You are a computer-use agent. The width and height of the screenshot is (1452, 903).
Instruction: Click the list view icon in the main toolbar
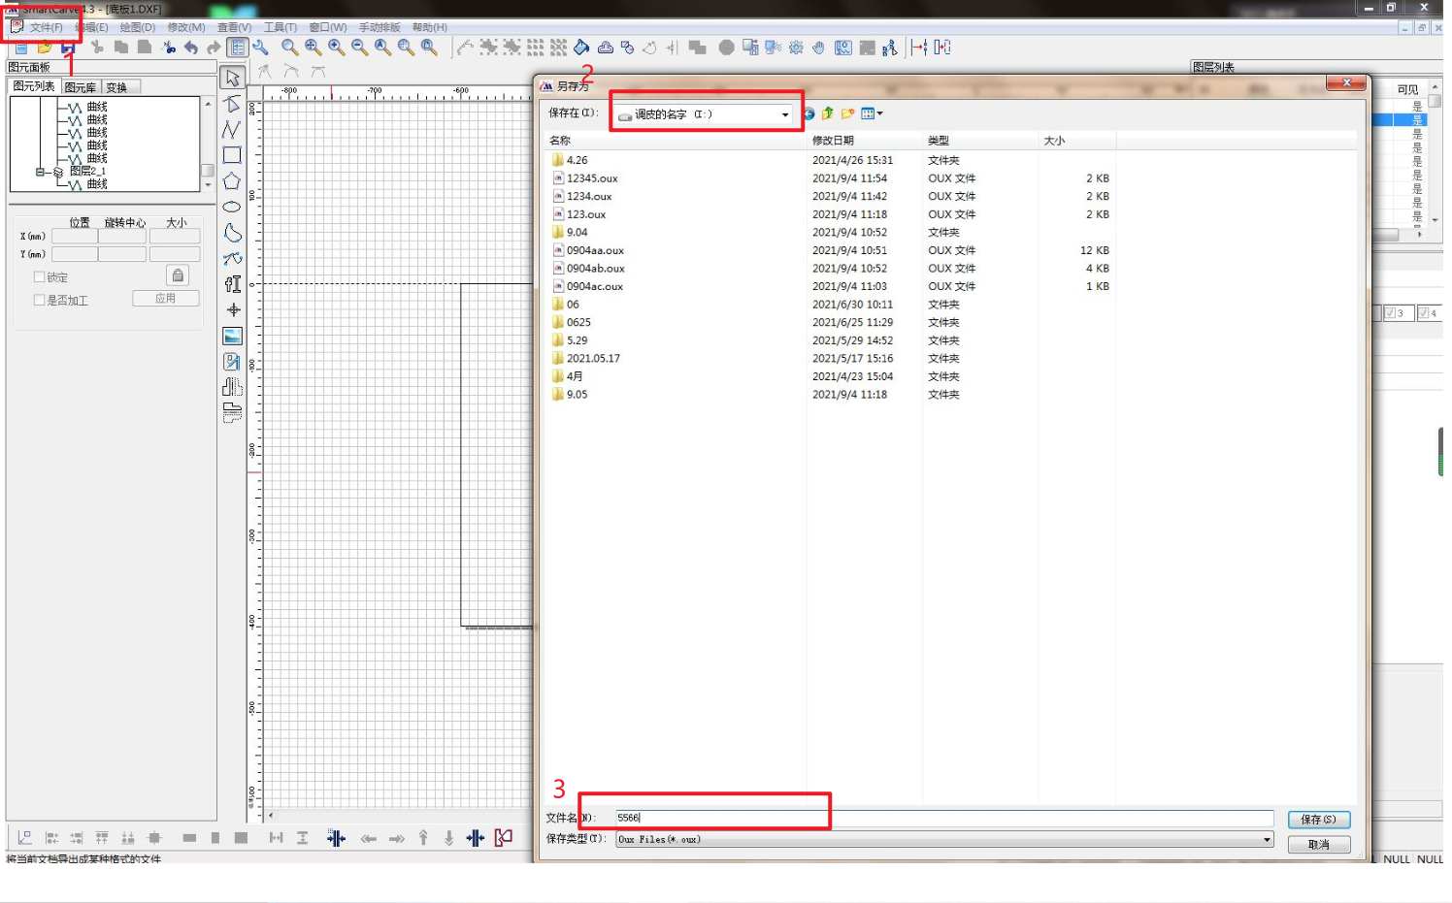(238, 47)
